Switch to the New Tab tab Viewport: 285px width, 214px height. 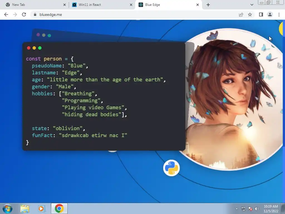pyautogui.click(x=34, y=5)
